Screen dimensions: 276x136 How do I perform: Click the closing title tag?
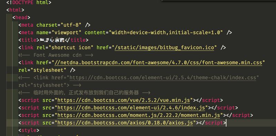pos(76,40)
